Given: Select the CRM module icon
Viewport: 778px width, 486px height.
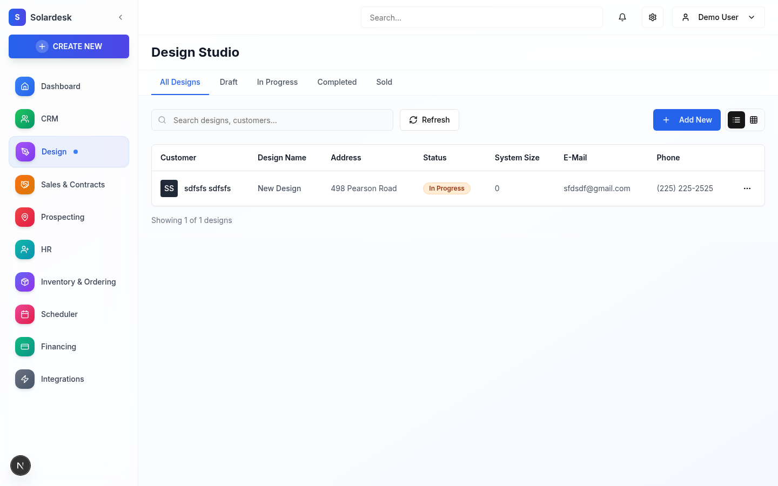Looking at the screenshot, I should click(x=24, y=119).
